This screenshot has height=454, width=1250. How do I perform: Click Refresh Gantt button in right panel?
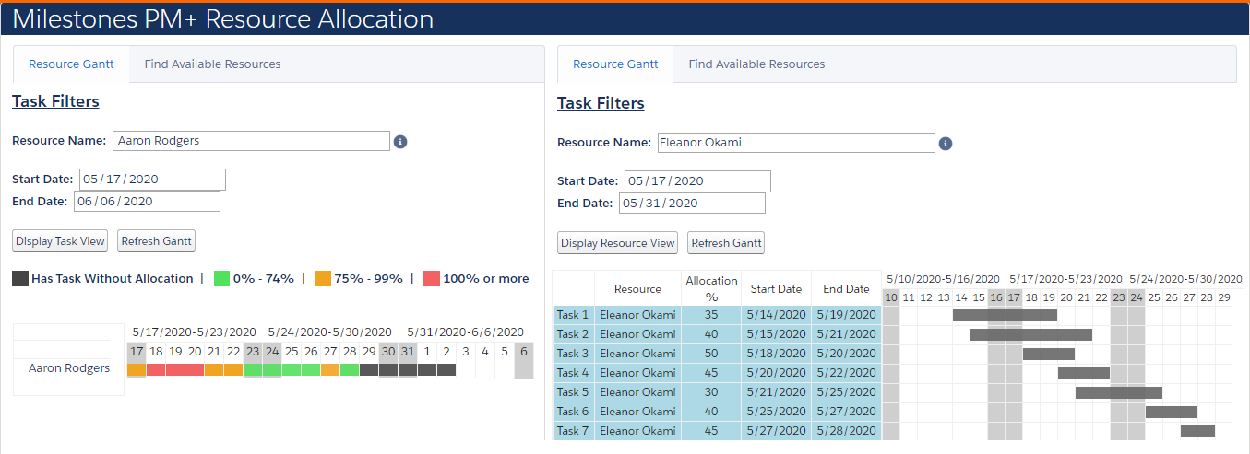(726, 243)
